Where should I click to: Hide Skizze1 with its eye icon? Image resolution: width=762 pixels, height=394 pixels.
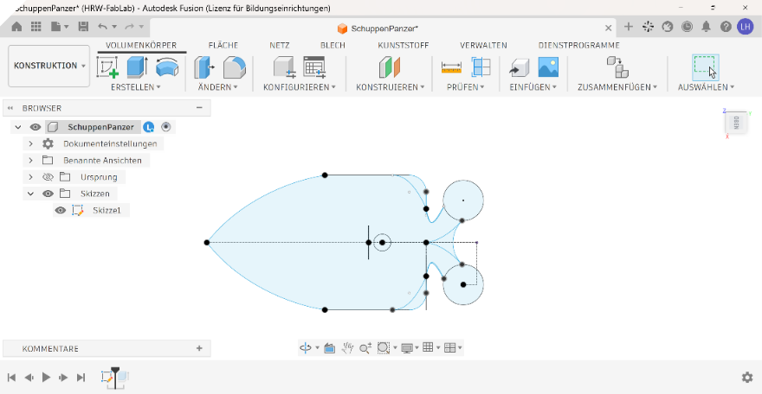click(61, 210)
